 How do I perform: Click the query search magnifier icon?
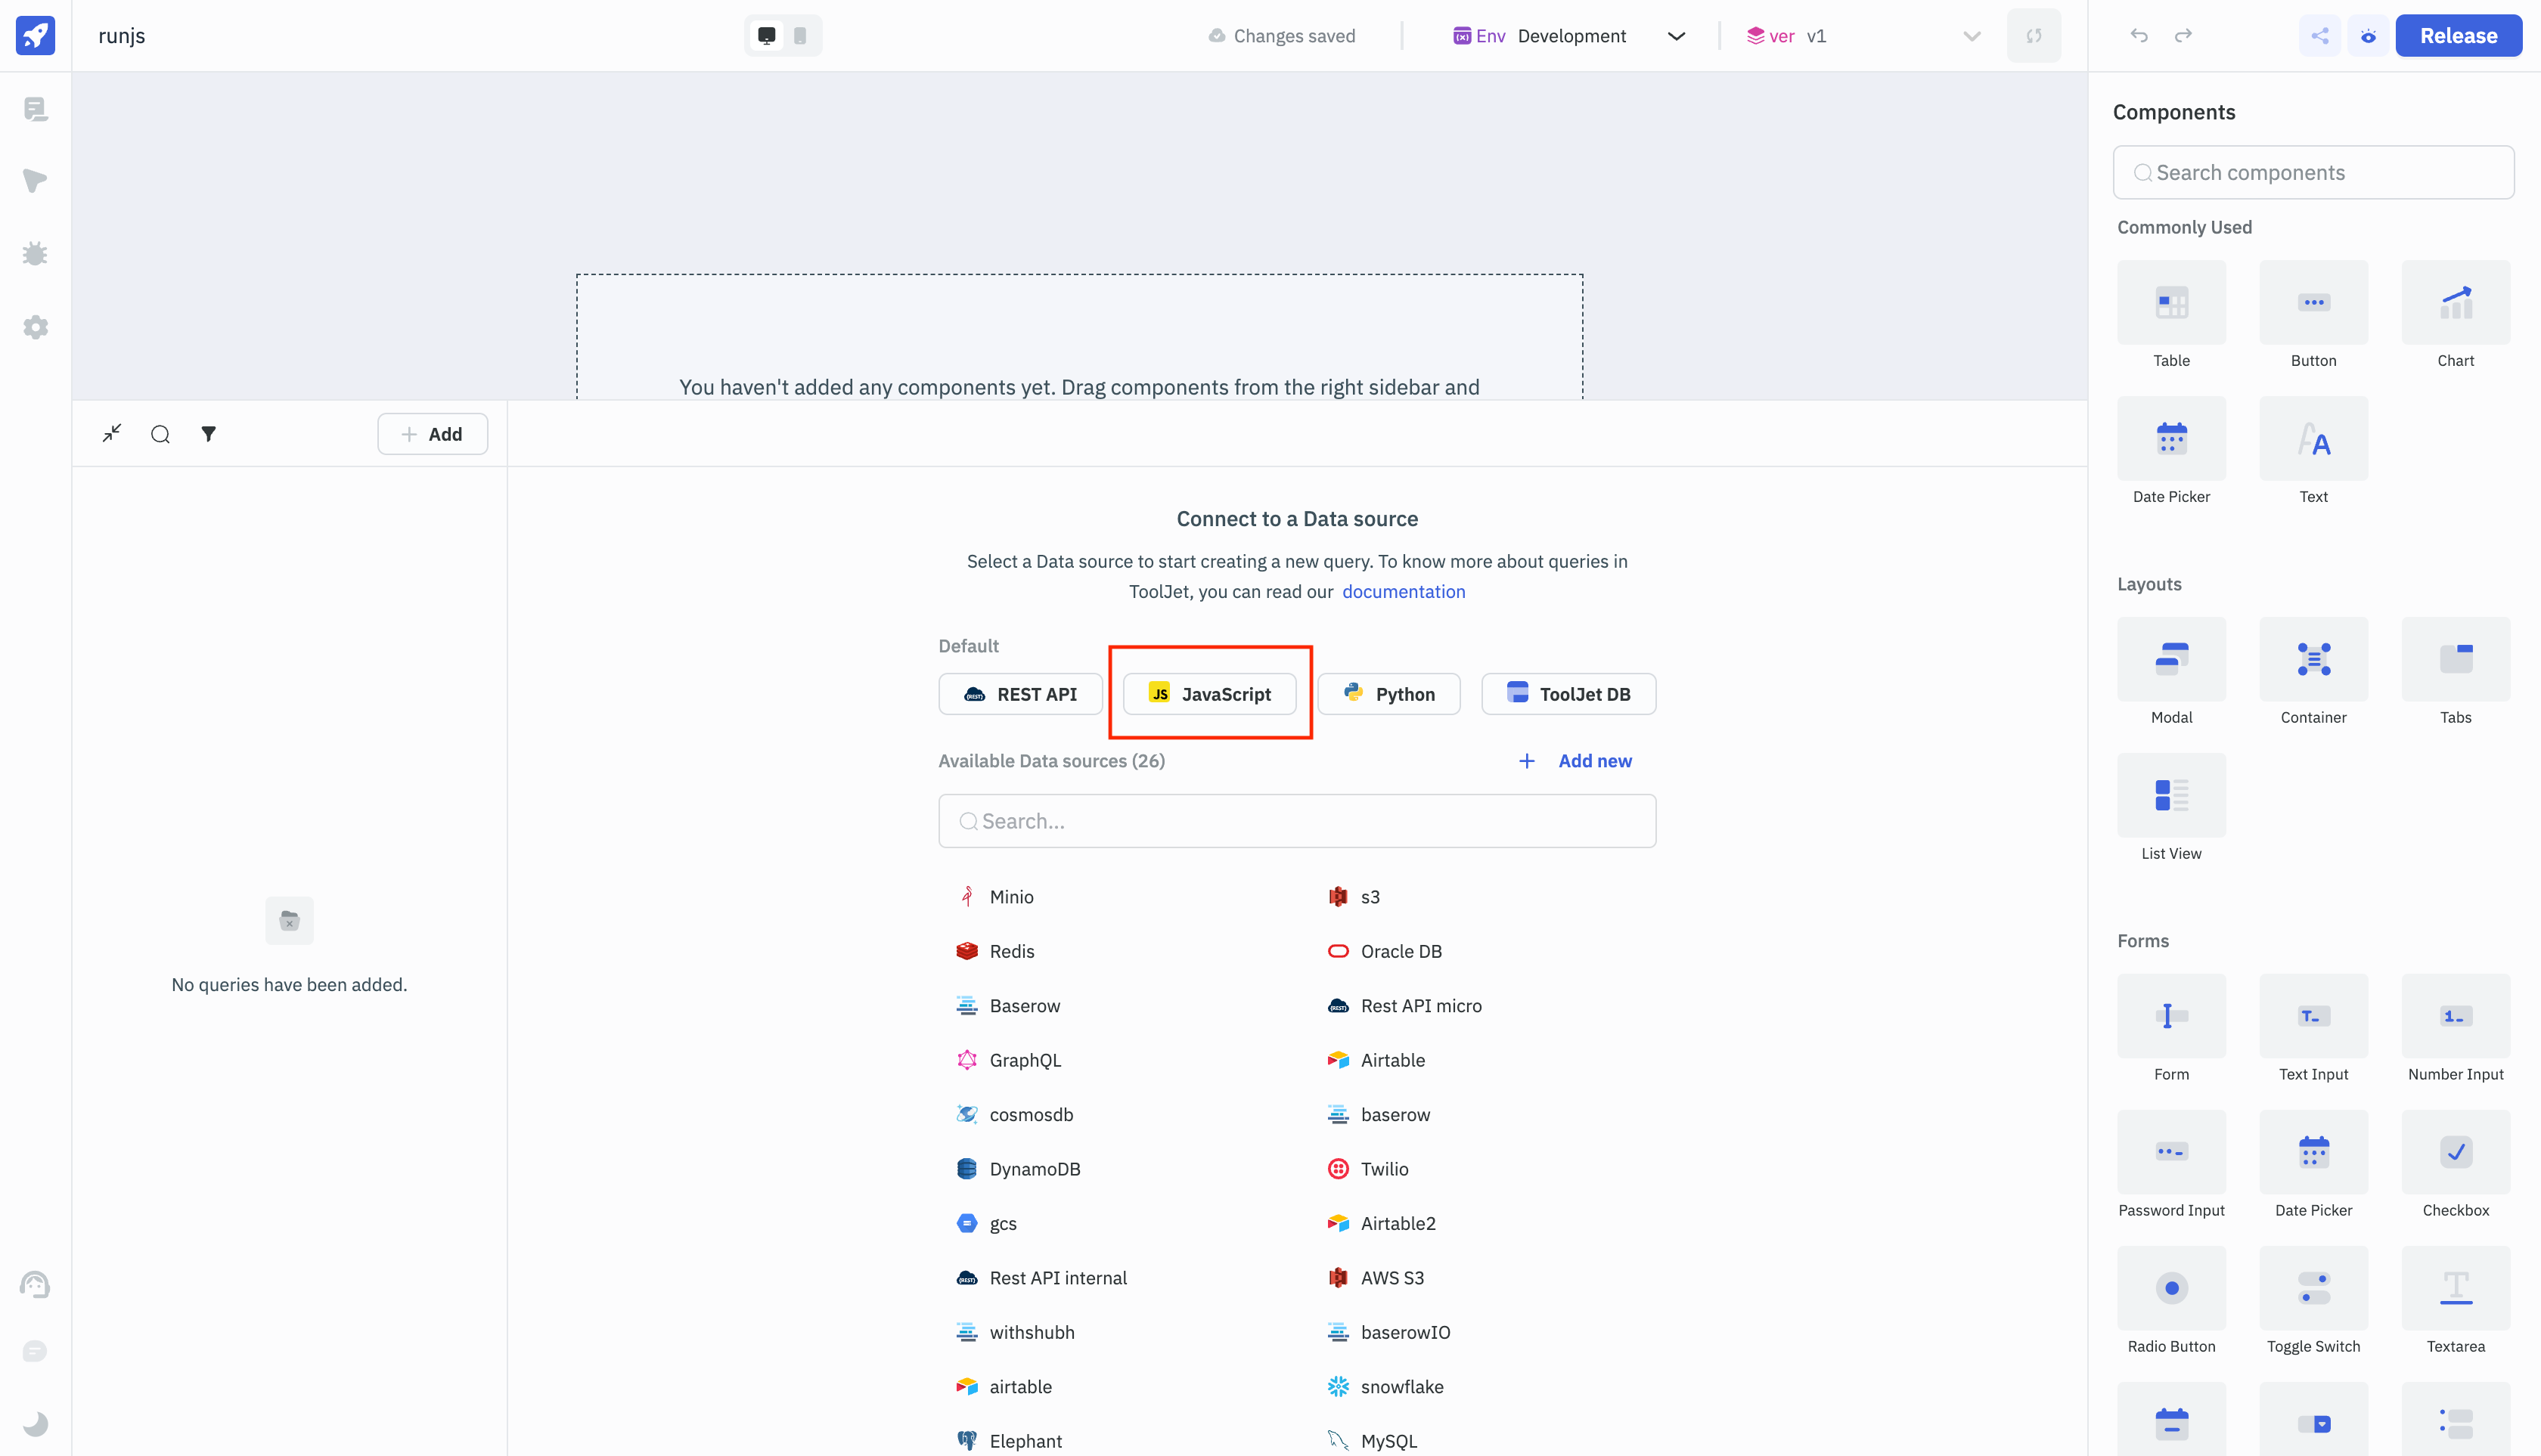[160, 434]
